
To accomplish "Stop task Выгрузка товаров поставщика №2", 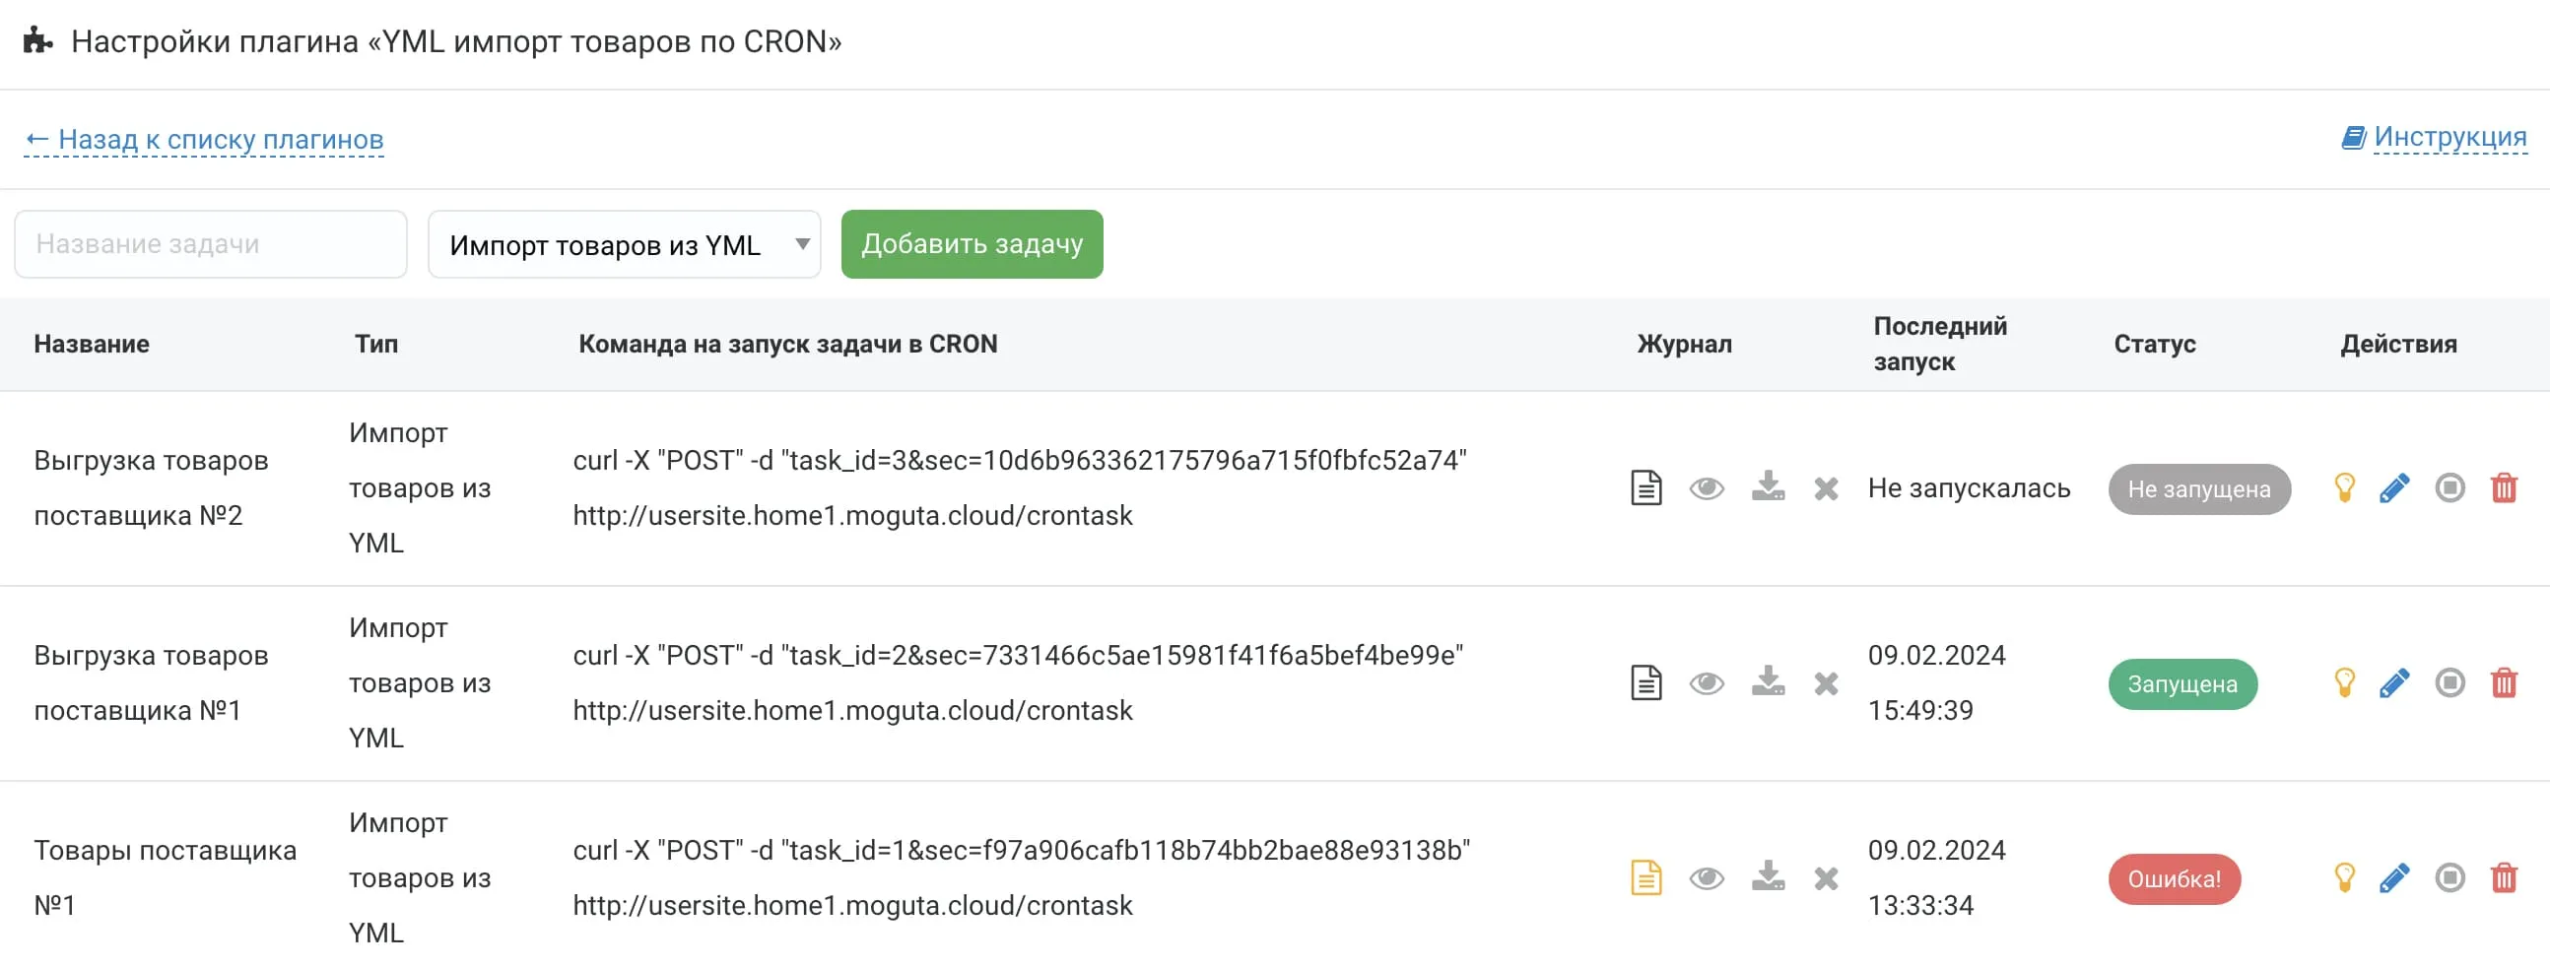I will click(x=2450, y=487).
